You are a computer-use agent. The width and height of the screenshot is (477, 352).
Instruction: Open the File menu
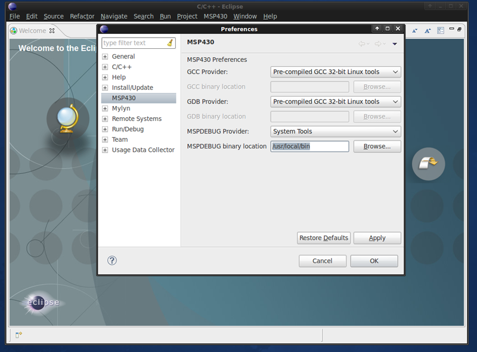(14, 17)
